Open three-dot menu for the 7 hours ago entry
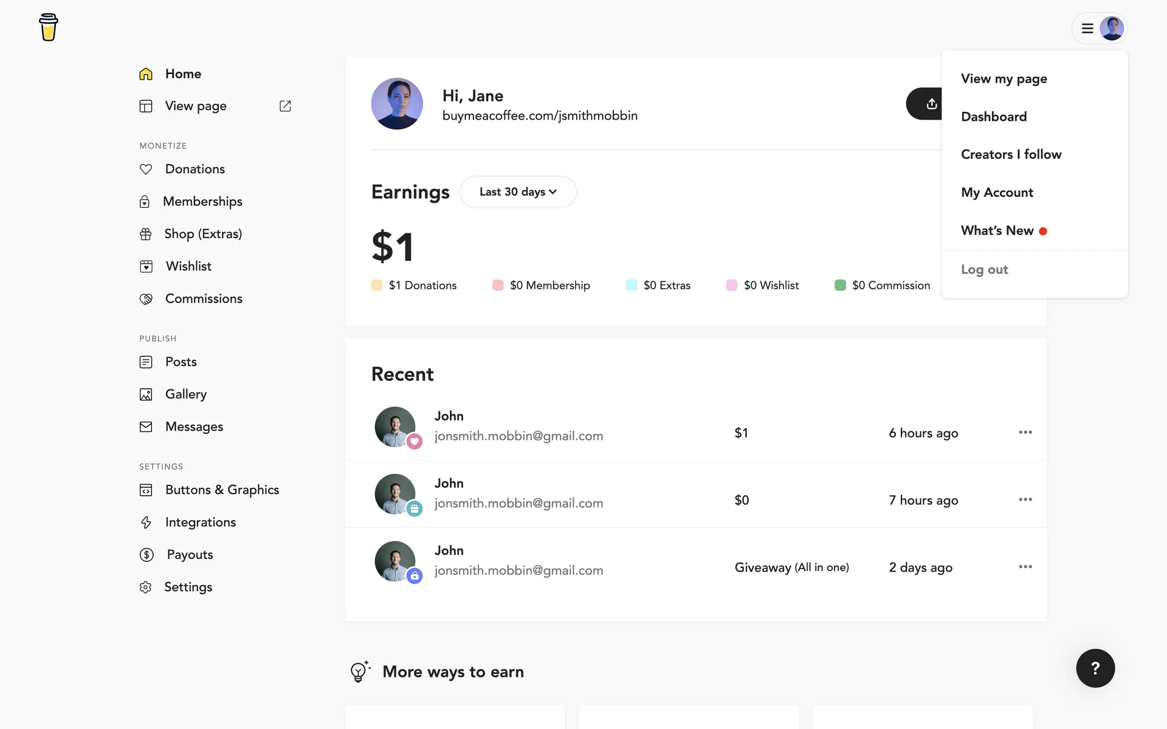 click(x=1025, y=499)
